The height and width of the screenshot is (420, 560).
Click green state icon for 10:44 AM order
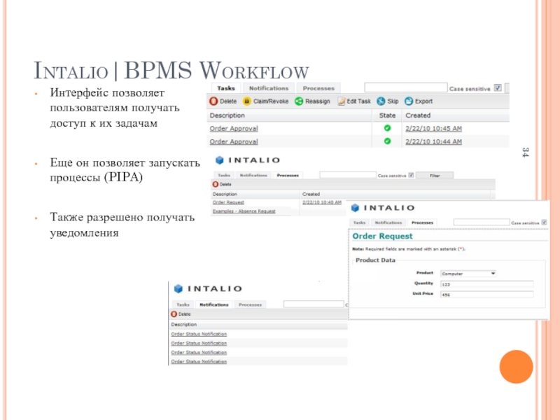click(387, 141)
